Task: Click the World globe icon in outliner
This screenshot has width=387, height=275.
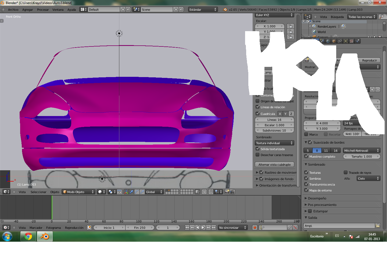Action: [314, 32]
